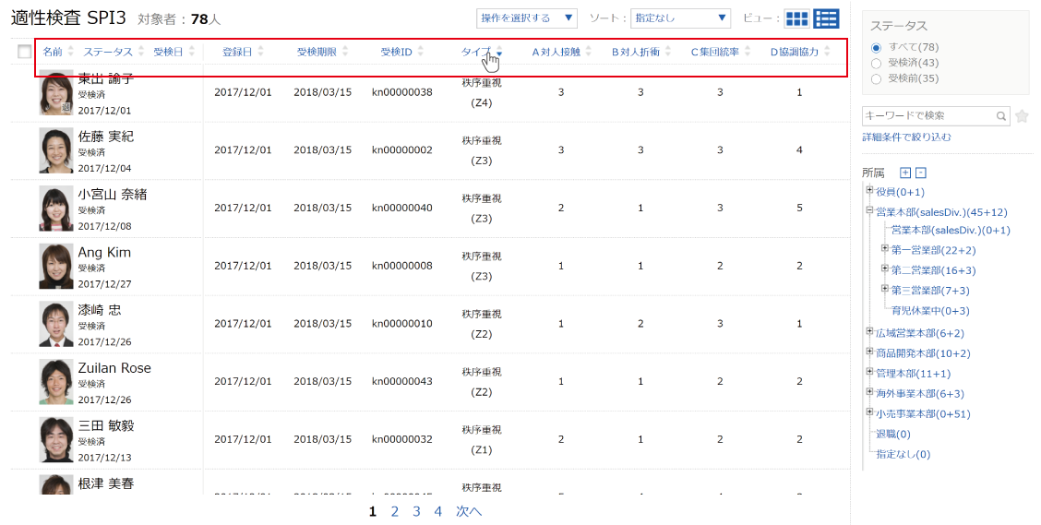Image resolution: width=1041 pixels, height=525 pixels.
Task: Click the photo thumbnail of 佐藤 実紀
Action: pos(56,150)
